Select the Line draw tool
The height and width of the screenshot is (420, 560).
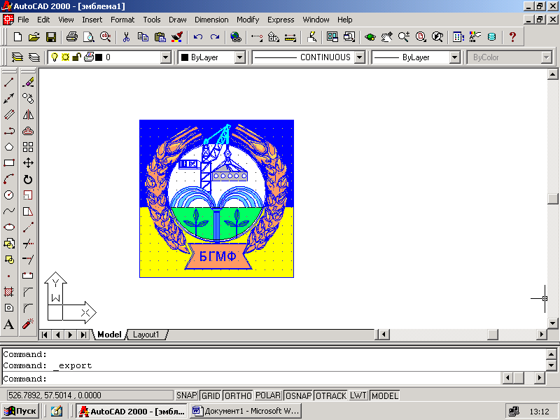(x=9, y=82)
